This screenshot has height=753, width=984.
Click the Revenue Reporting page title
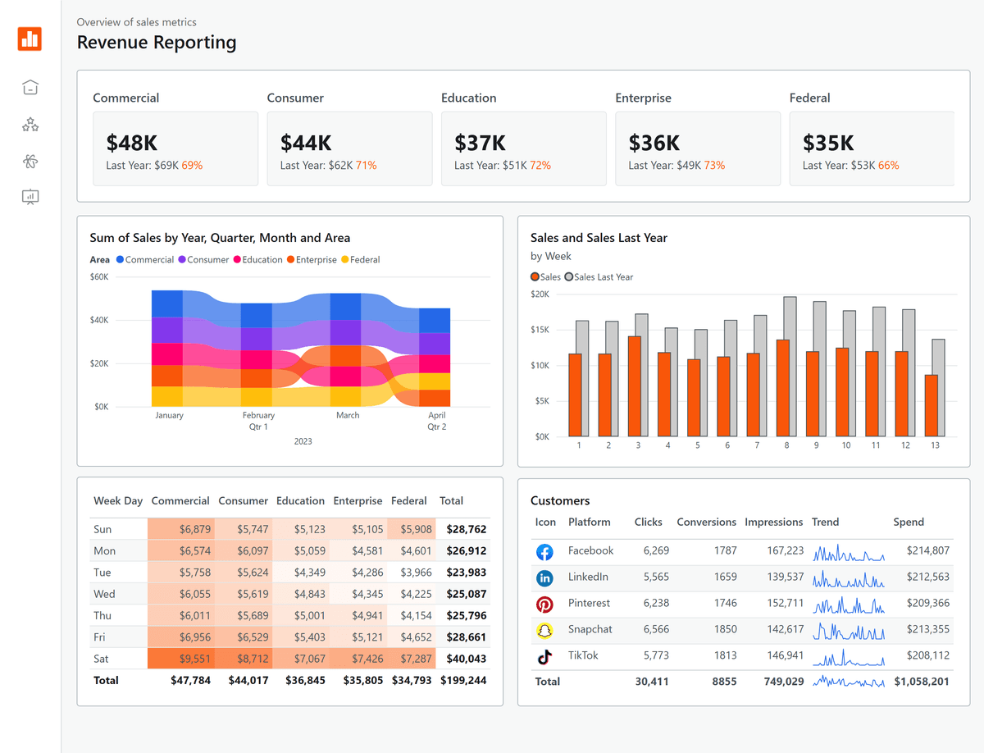coord(157,42)
